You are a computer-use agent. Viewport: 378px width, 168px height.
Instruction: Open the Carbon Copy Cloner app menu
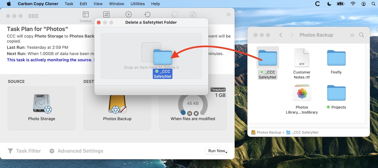click(38, 4)
